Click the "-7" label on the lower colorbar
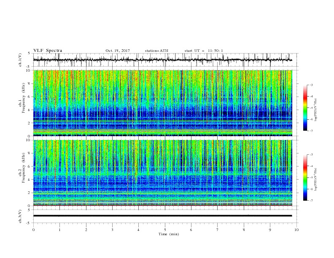This screenshot has height=258, width=334. (x=311, y=201)
